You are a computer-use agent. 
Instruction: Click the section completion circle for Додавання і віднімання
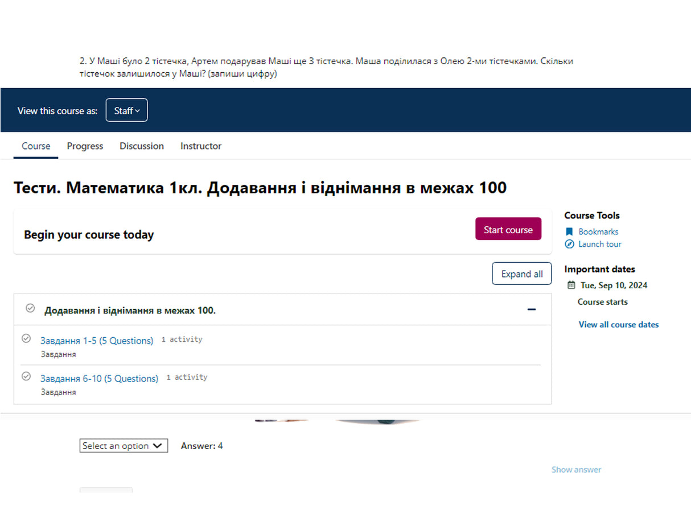pyautogui.click(x=30, y=308)
